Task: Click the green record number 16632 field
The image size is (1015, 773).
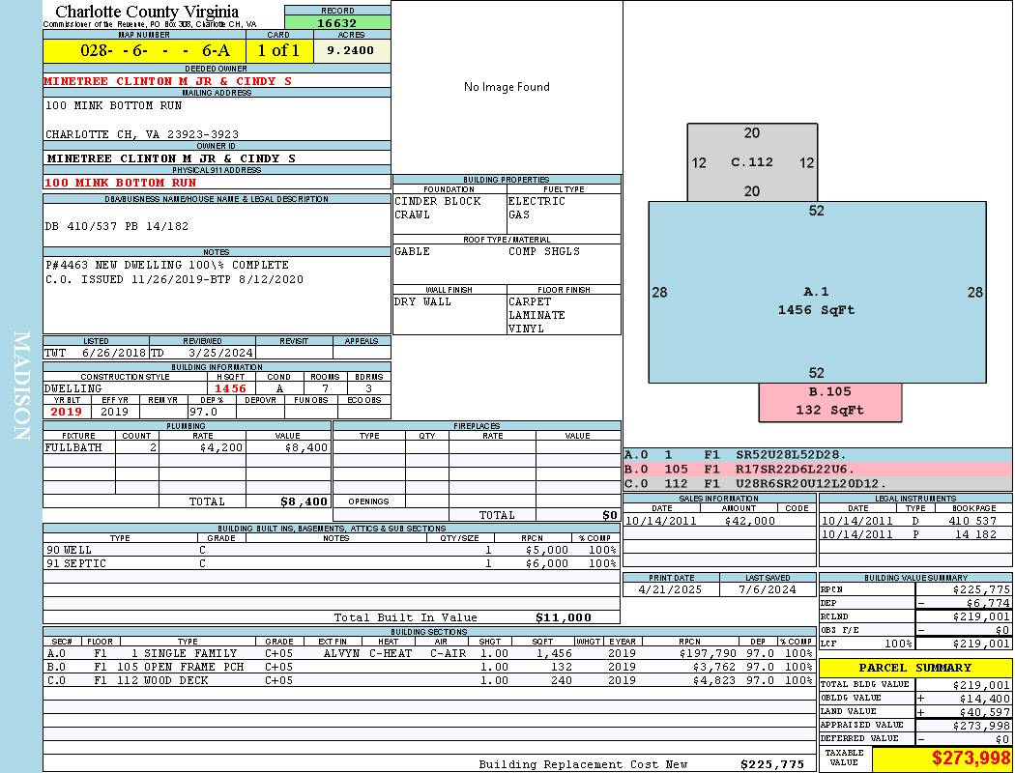Action: (337, 23)
